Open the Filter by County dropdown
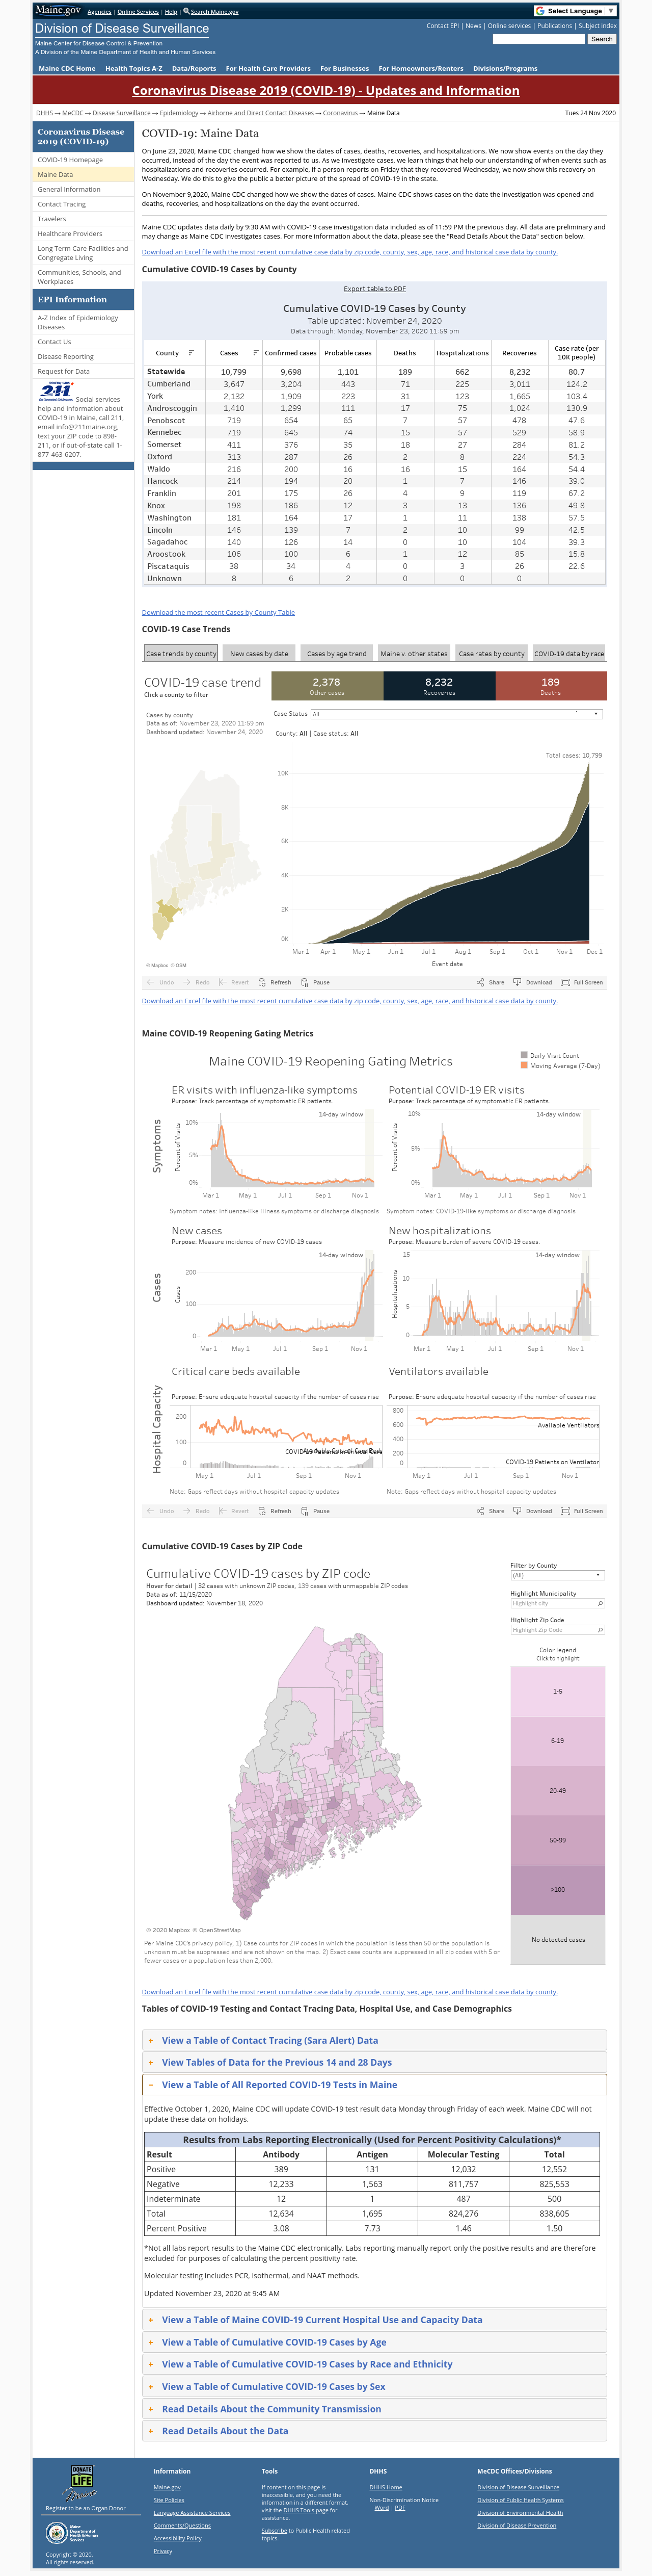Screen dimensions: 652x2576 pyautogui.click(x=557, y=1575)
